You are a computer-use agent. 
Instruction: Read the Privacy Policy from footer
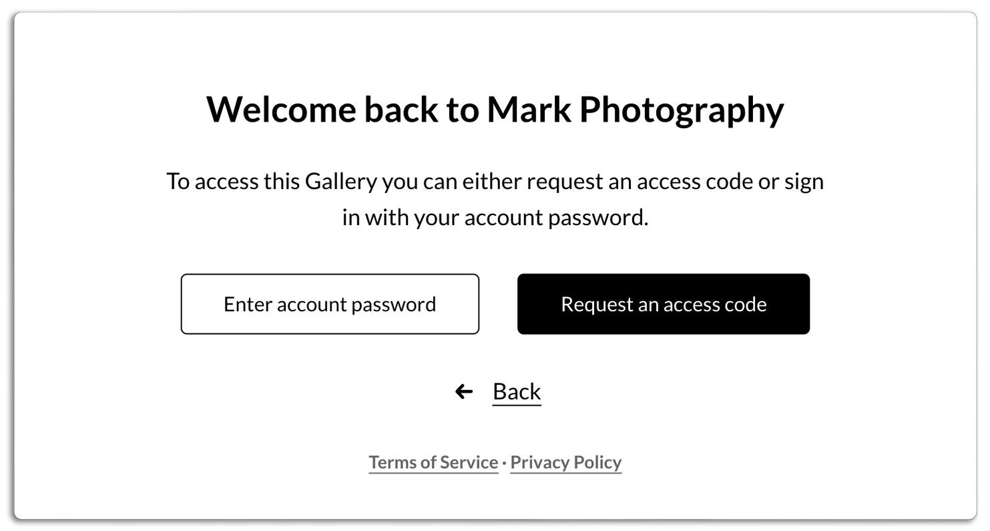(565, 462)
